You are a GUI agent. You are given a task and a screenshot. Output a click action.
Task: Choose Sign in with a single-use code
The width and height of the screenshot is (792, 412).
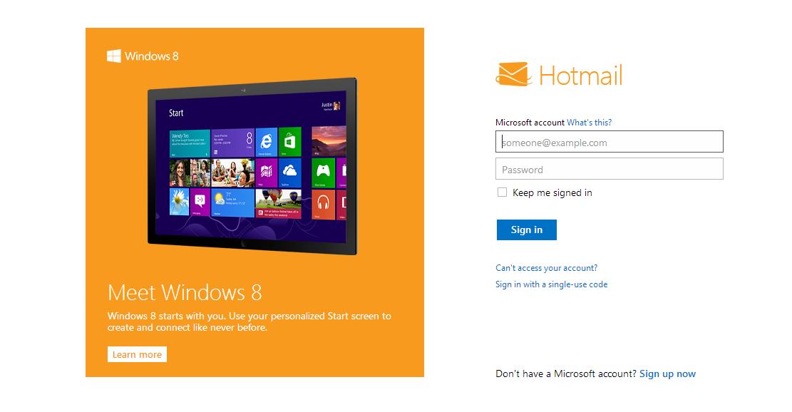tap(552, 284)
